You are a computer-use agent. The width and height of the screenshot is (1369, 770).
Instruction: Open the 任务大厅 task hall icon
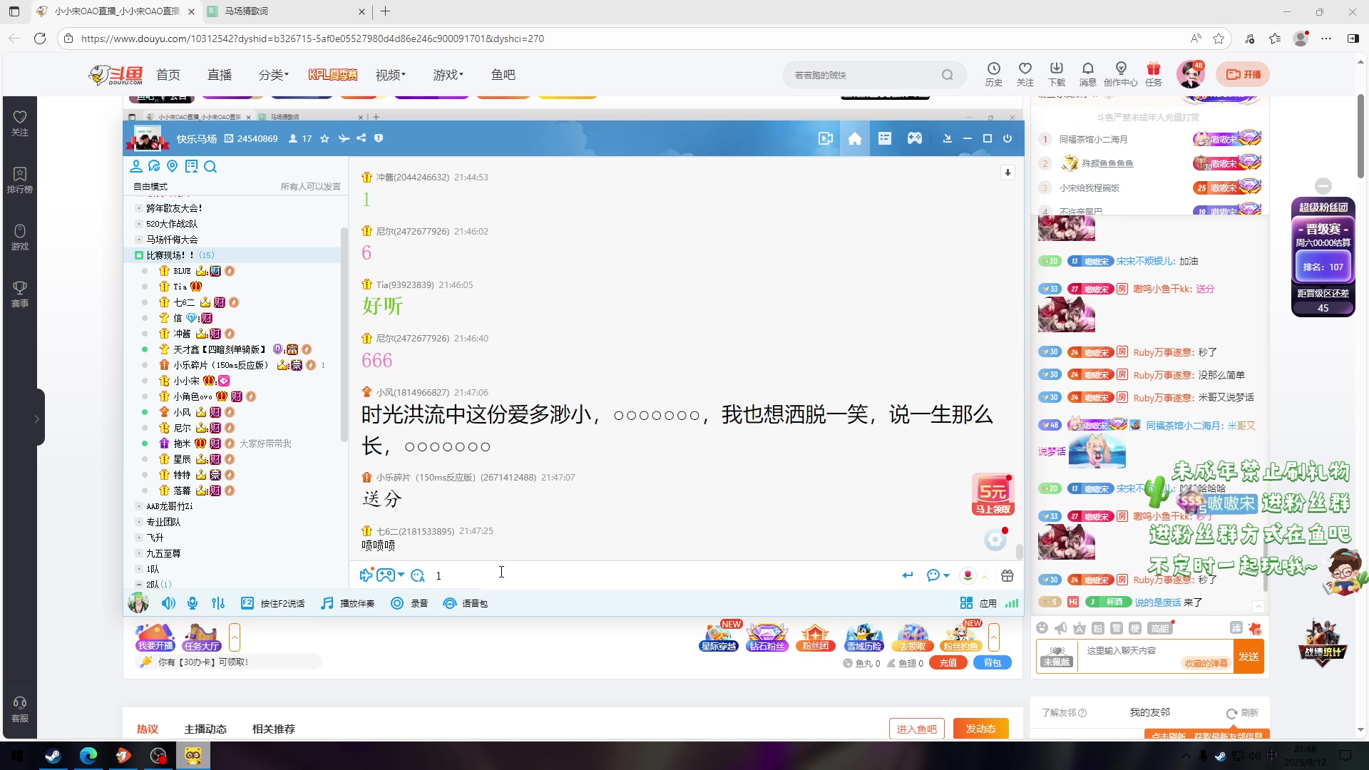pos(201,636)
